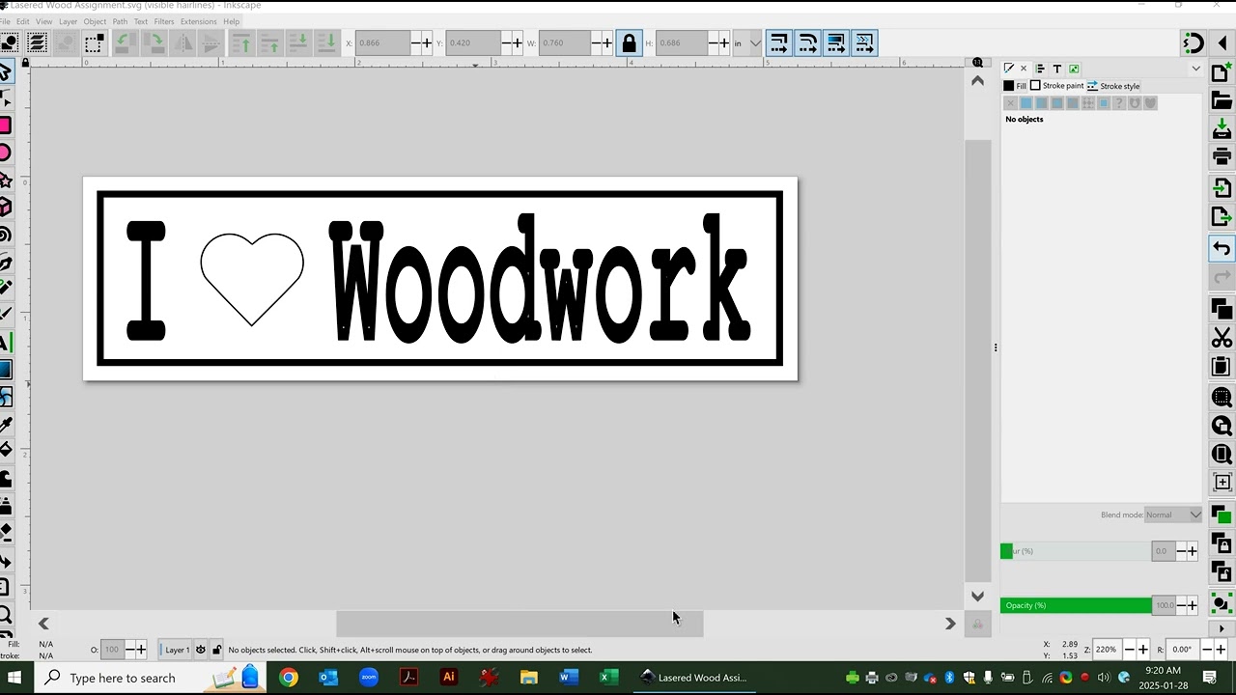Viewport: 1236px width, 695px height.
Task: Select the Dropper tool
Action: [6, 424]
